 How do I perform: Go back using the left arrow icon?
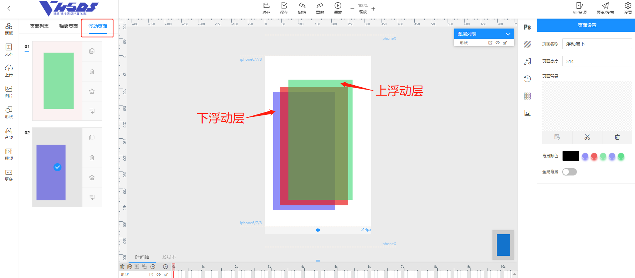tap(9, 9)
